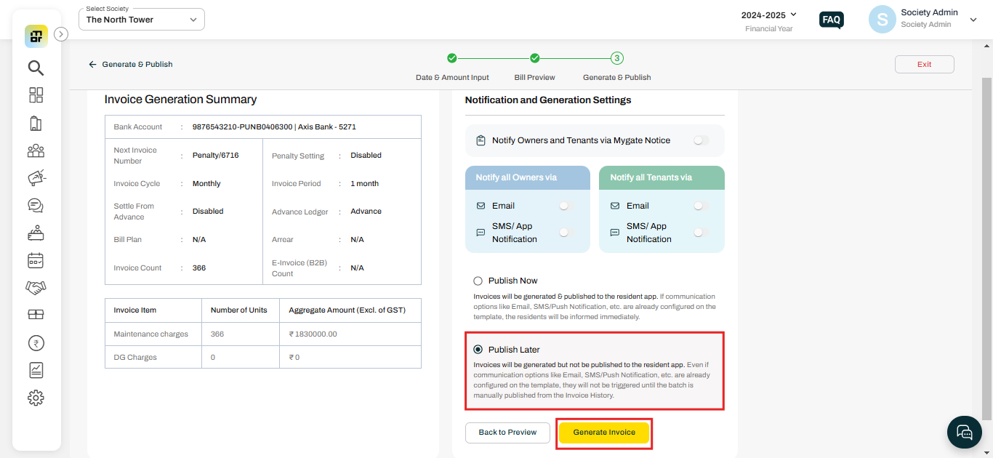Image resolution: width=993 pixels, height=458 pixels.
Task: Open search from the sidebar magnifier icon
Action: [36, 68]
